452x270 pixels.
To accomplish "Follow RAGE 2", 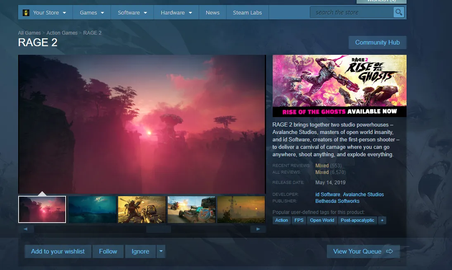I will [x=108, y=251].
